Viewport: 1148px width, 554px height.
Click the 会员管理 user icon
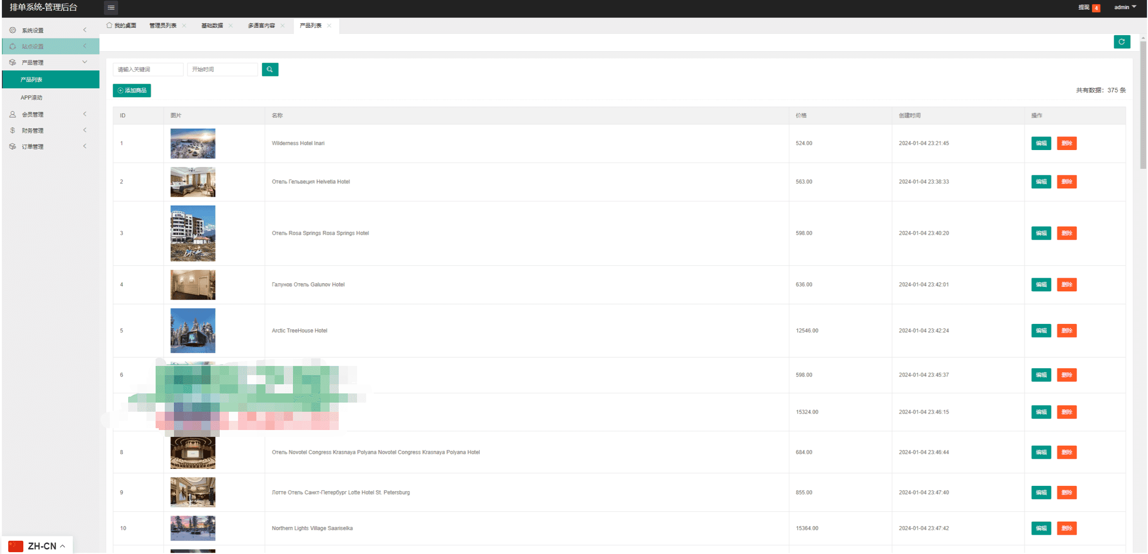click(x=13, y=114)
